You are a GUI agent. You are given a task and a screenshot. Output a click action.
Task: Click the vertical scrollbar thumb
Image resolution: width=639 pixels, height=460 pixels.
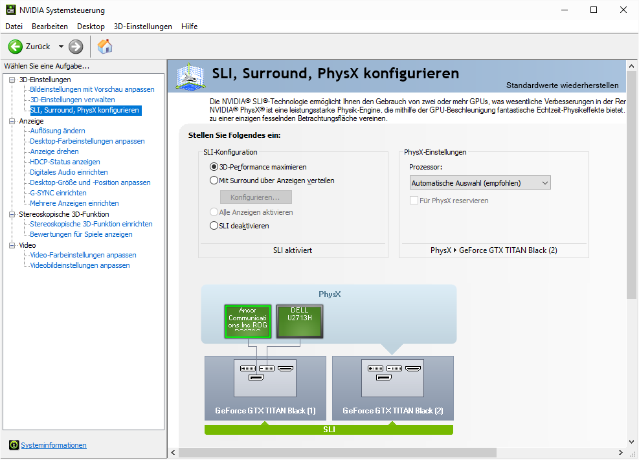click(x=631, y=185)
